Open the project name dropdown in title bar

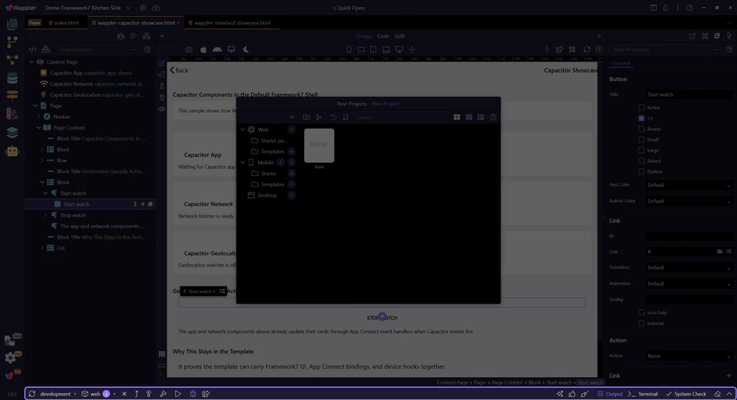(88, 8)
